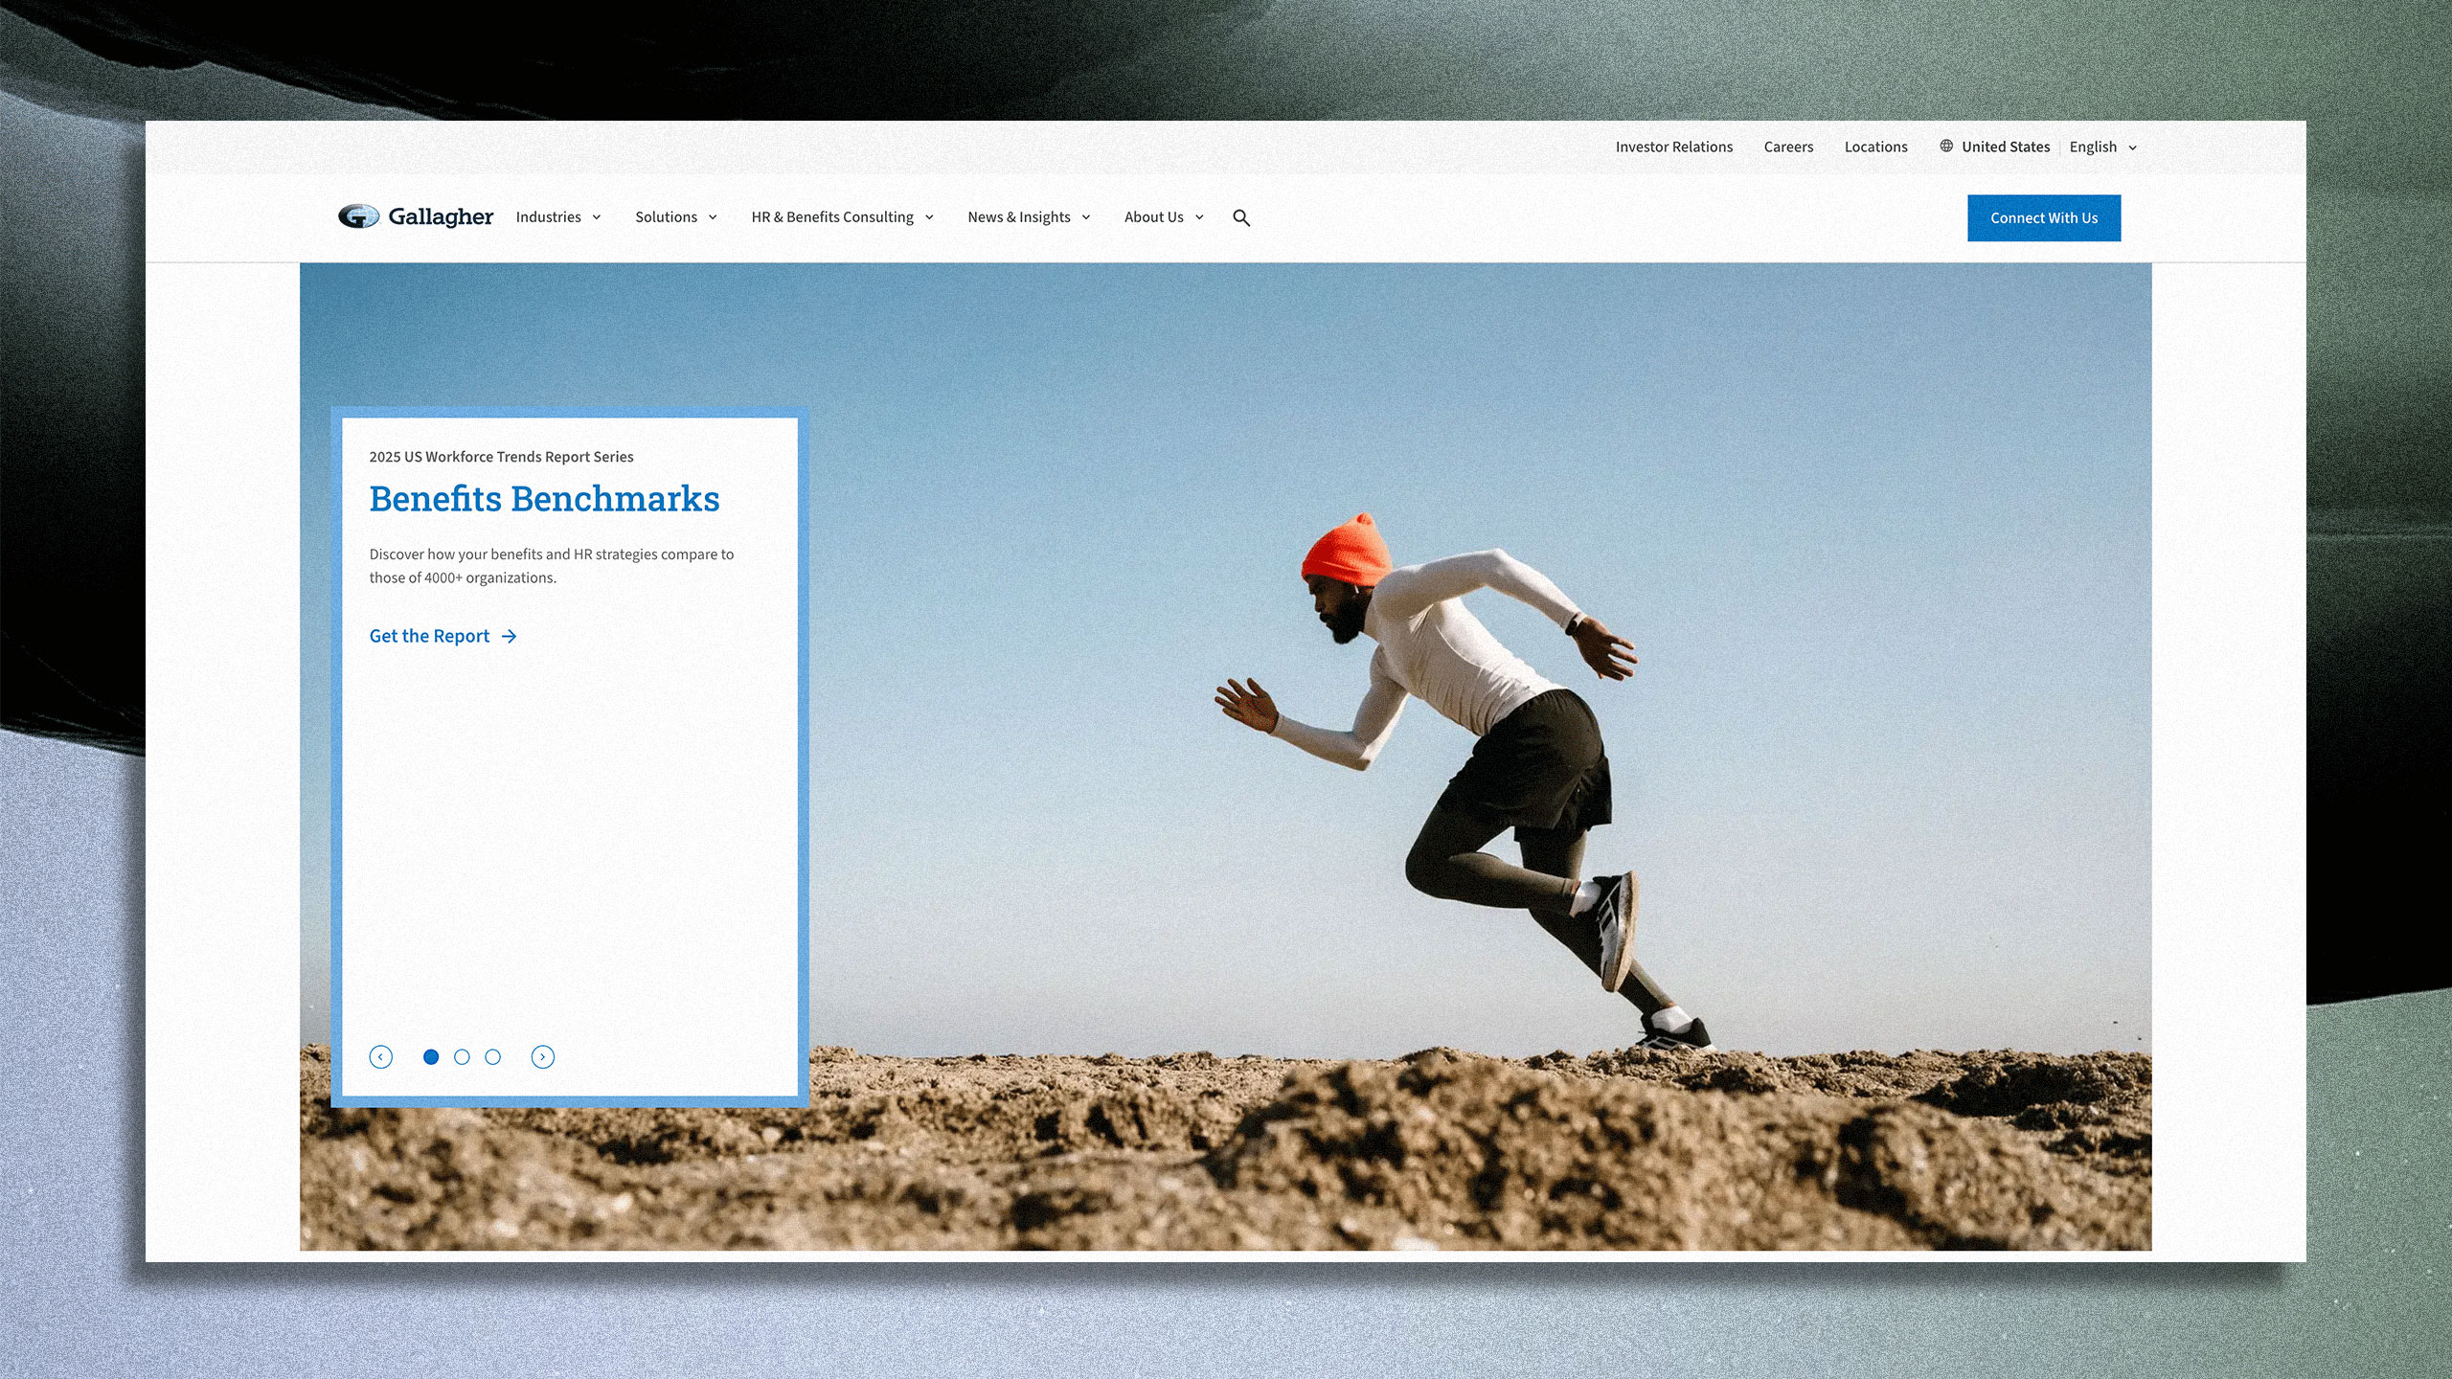Open the Locations link

tap(1875, 147)
